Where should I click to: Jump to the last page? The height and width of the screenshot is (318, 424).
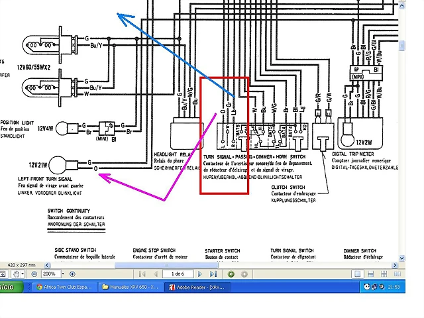click(213, 274)
